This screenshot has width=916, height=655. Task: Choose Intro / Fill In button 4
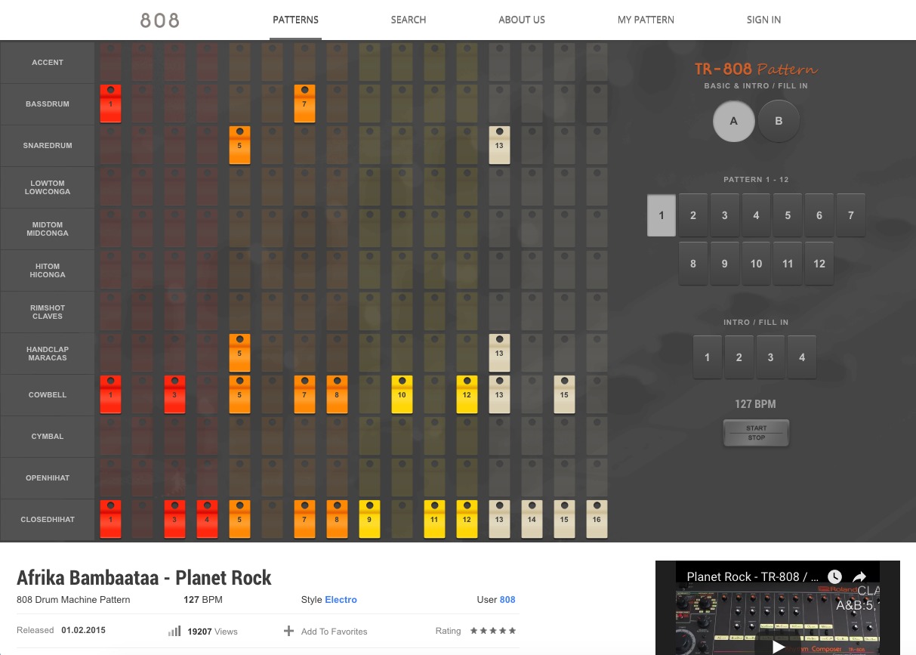802,357
